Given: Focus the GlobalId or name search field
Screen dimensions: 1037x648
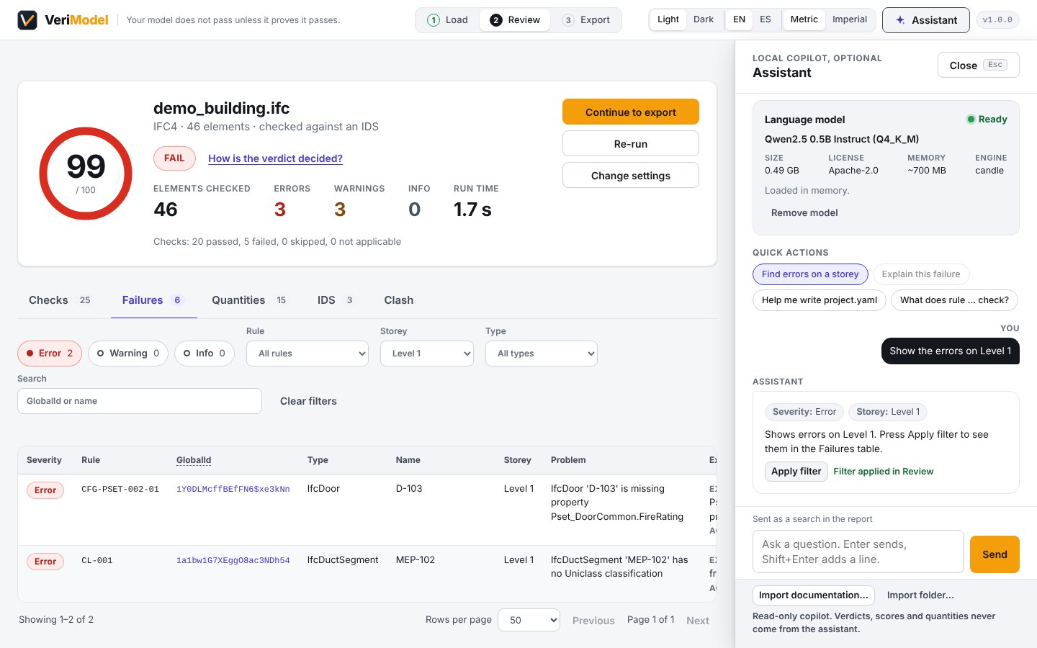Looking at the screenshot, I should point(140,401).
